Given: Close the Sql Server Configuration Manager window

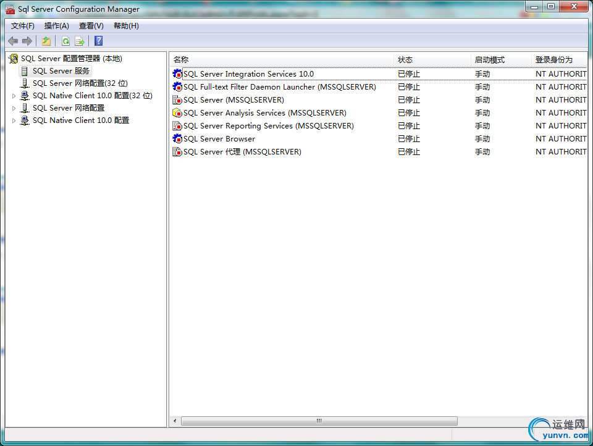Looking at the screenshot, I should click(x=574, y=6).
